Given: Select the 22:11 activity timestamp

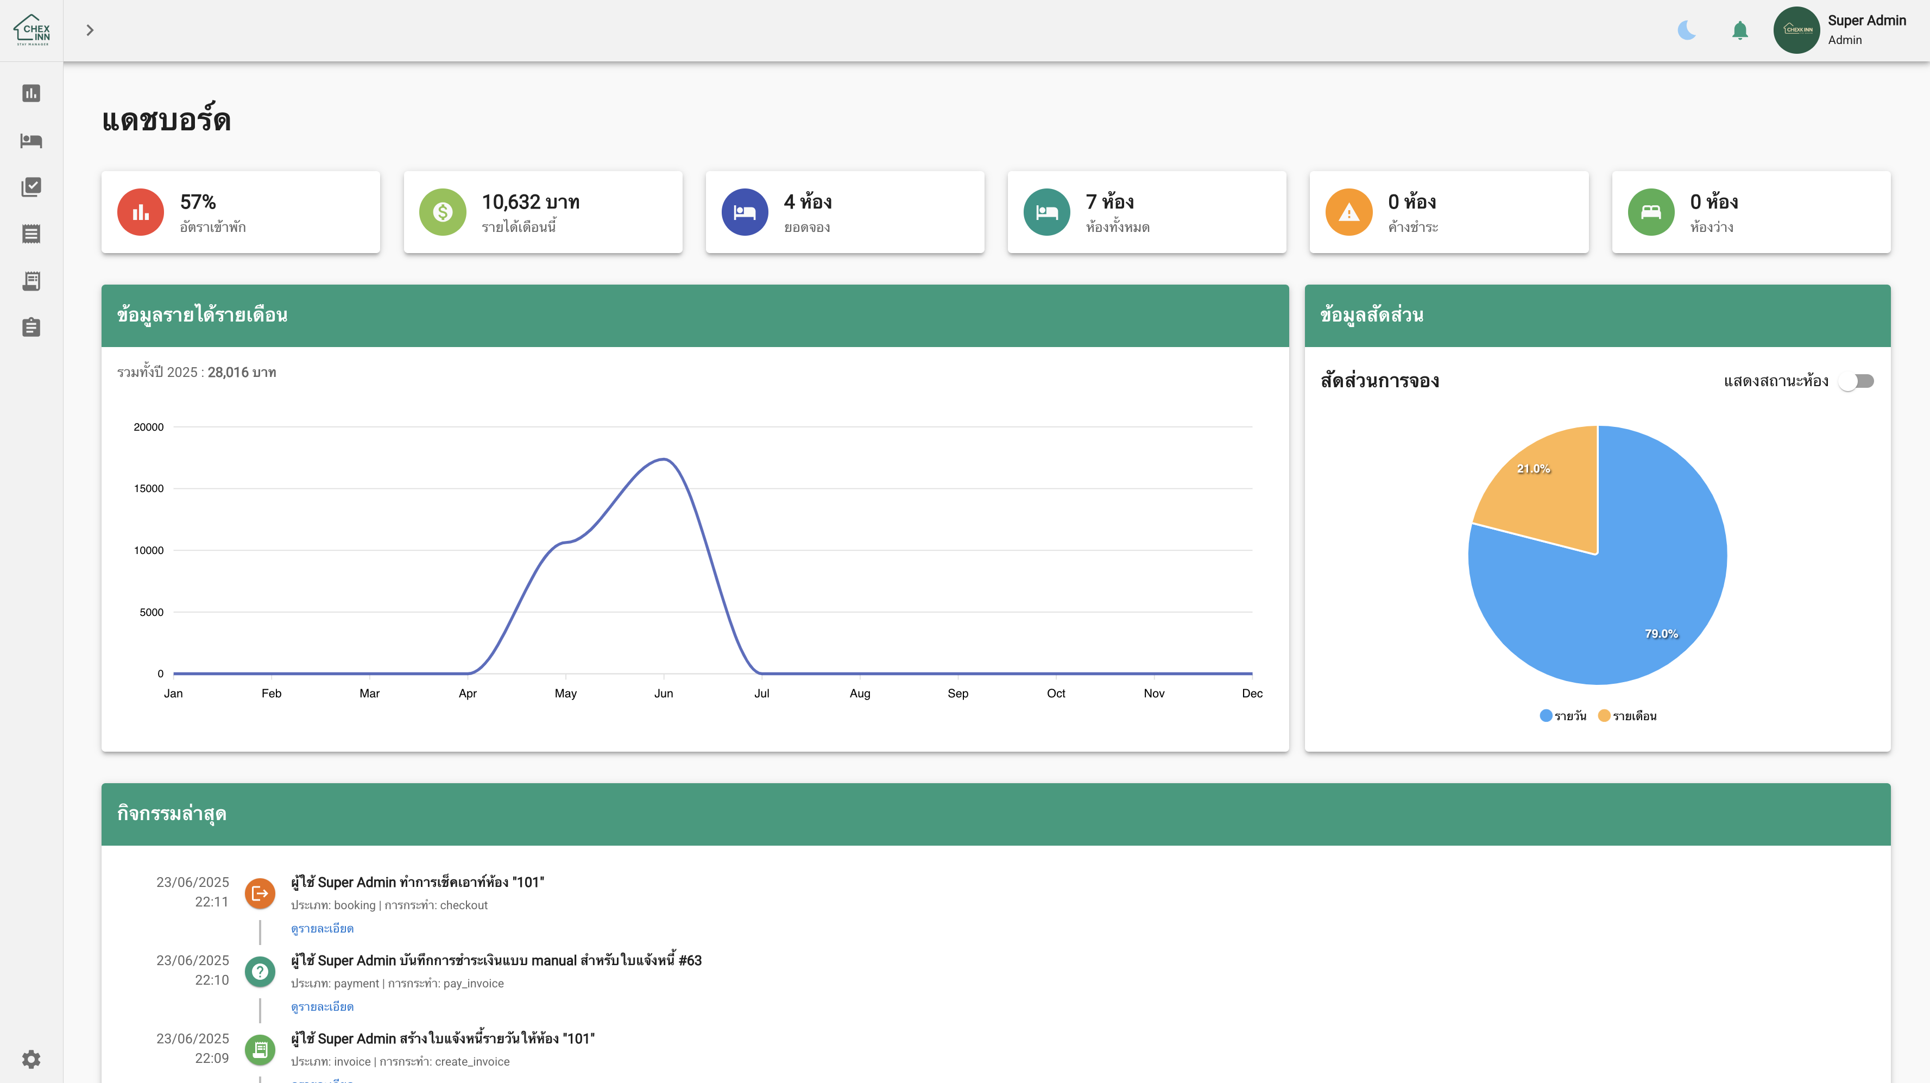Looking at the screenshot, I should (x=211, y=902).
